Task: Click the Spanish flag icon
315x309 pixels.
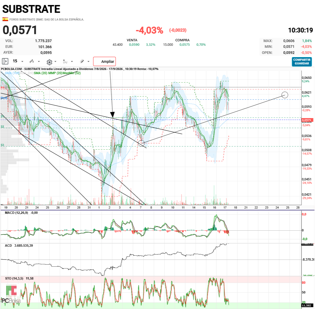Action: pos(5,19)
